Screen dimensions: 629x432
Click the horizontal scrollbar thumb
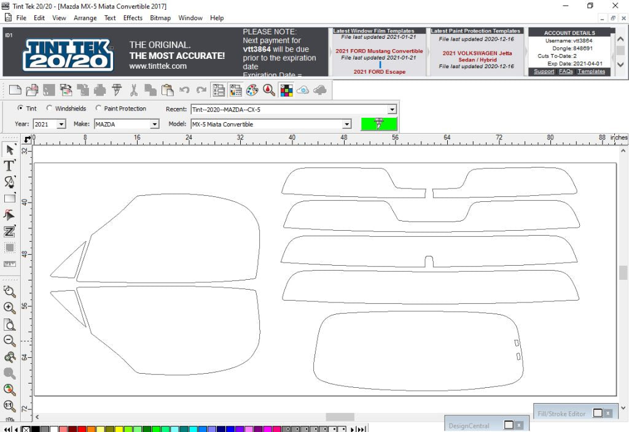(x=340, y=417)
